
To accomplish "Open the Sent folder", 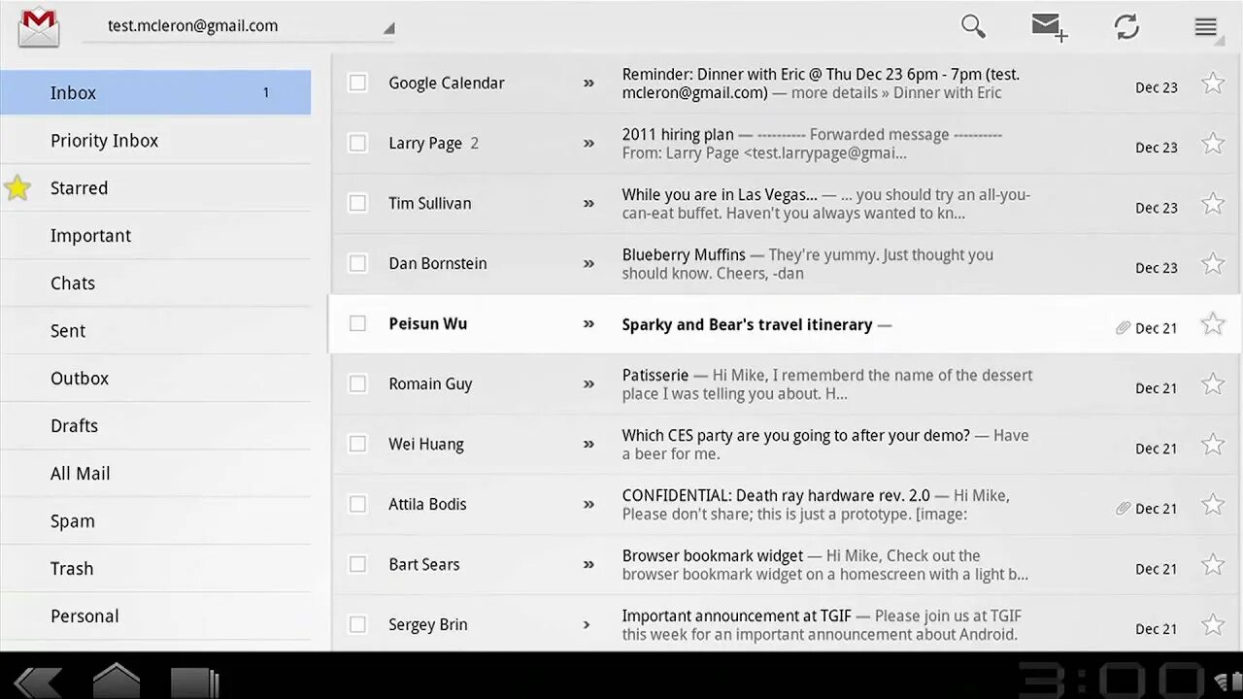I will pyautogui.click(x=155, y=331).
